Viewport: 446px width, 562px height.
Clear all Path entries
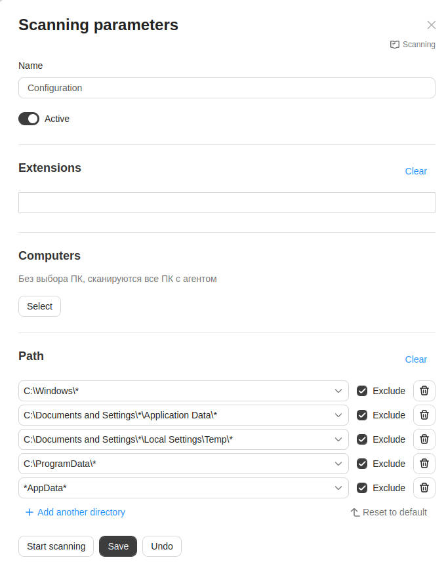pos(416,359)
